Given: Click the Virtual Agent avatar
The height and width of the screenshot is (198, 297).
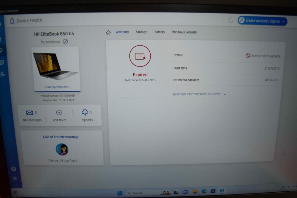Looking at the screenshot, I should click(62, 149).
